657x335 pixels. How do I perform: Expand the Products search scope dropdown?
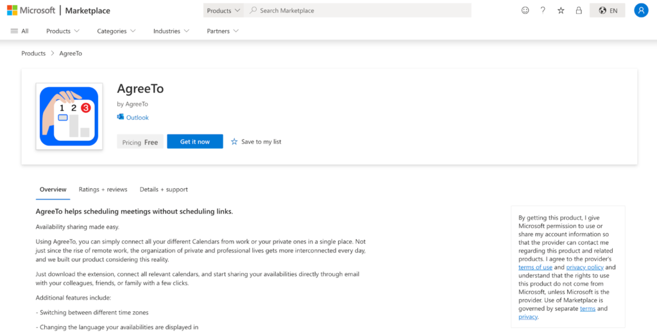223,10
